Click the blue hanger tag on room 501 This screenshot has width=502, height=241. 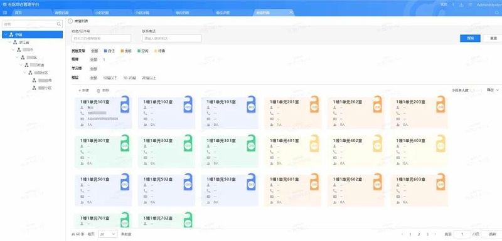click(125, 182)
